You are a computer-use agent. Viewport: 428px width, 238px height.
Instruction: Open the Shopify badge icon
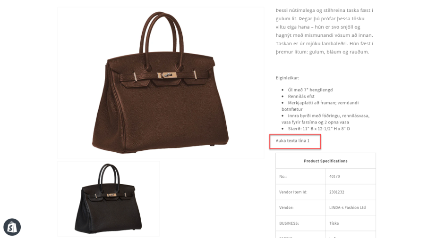point(12,227)
